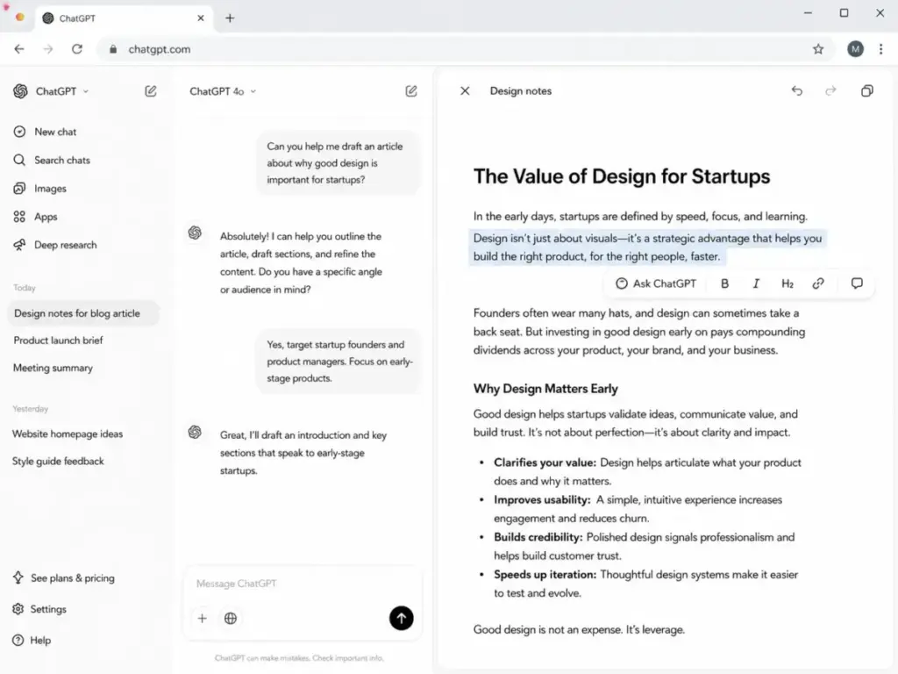Go back using the browser back arrow
This screenshot has width=898, height=674.
(19, 49)
